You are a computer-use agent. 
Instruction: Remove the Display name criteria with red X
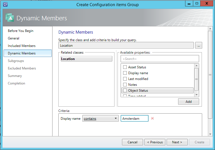coord(152,118)
